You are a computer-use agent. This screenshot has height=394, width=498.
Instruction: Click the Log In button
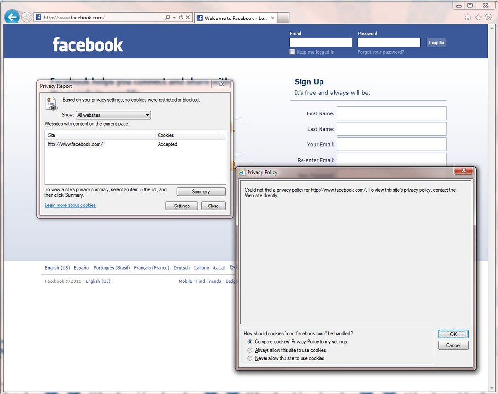click(x=436, y=42)
